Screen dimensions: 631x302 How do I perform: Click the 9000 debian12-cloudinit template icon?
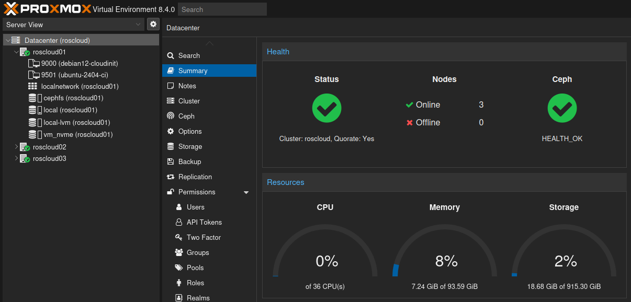pos(33,64)
